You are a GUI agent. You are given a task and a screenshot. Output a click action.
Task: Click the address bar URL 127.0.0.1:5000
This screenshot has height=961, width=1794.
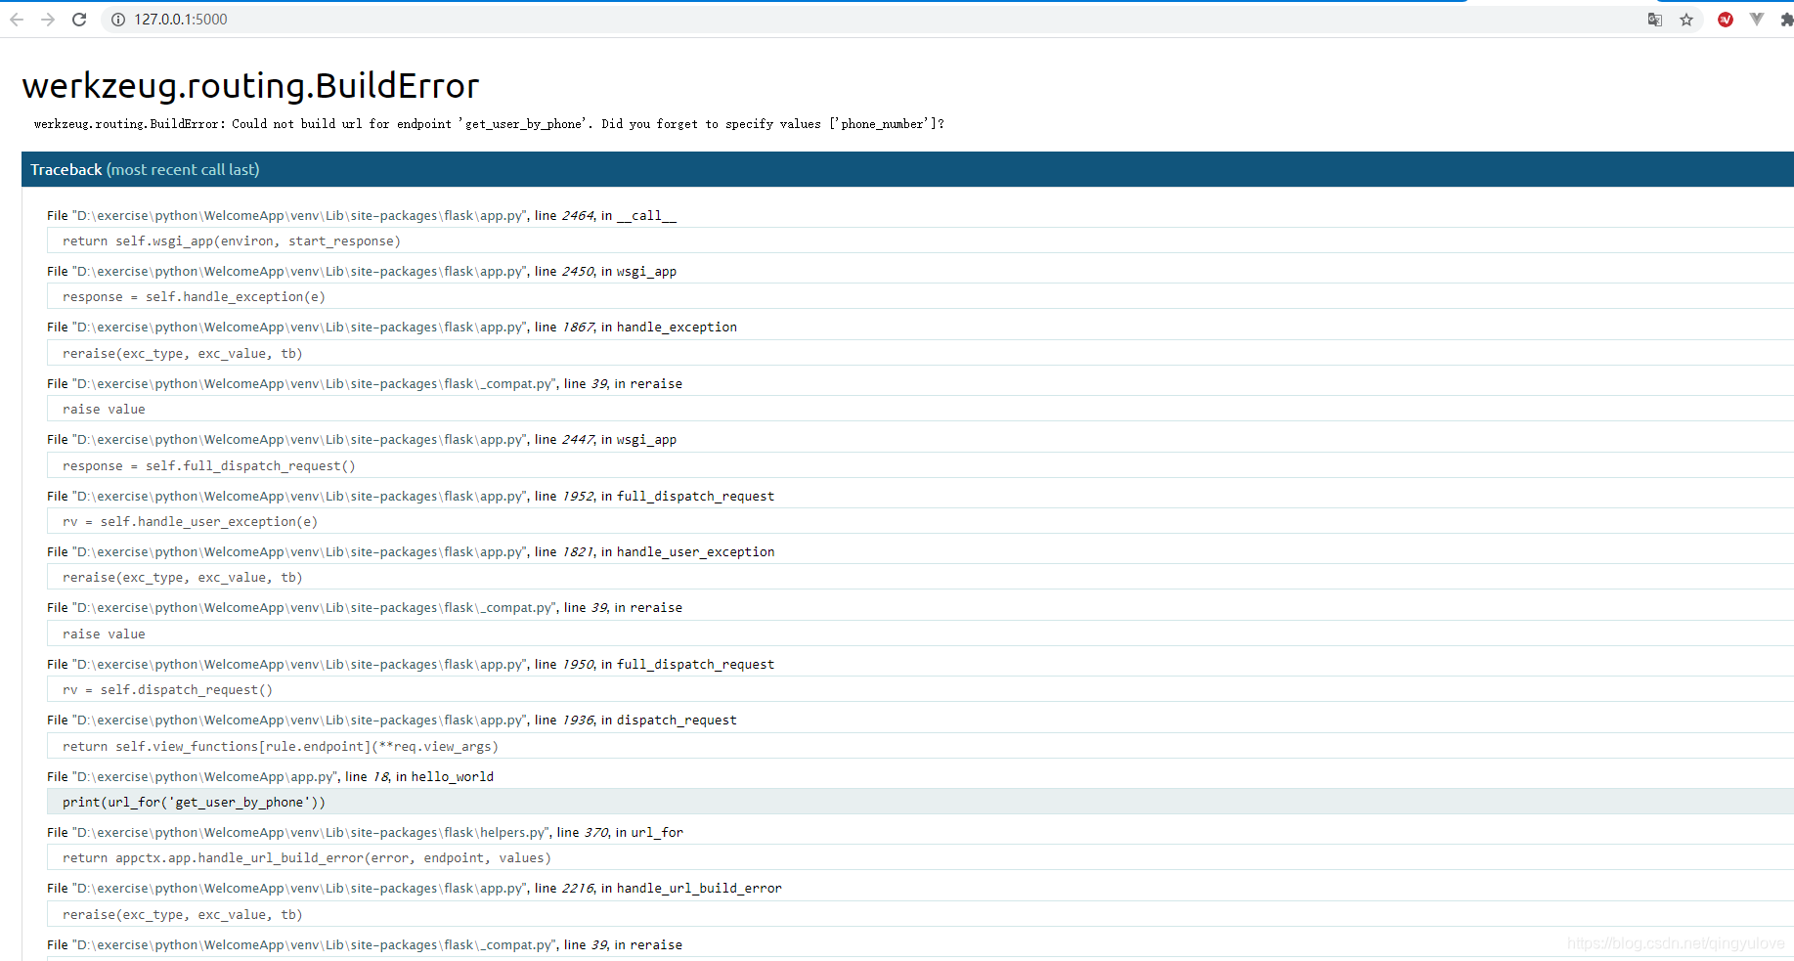click(181, 20)
